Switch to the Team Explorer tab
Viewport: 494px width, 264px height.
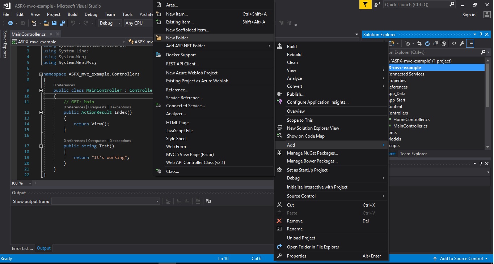click(x=413, y=154)
